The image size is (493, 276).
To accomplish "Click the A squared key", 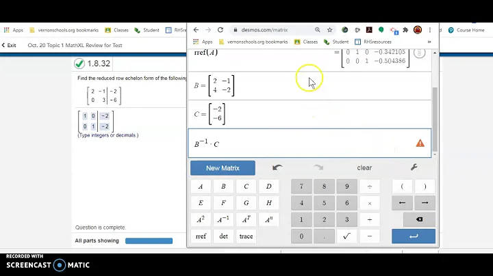I will 201,219.
